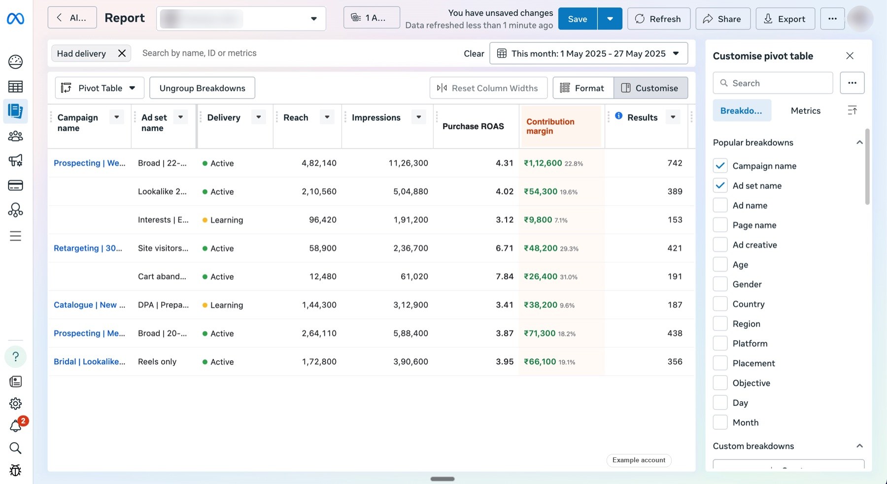
Task: Check the Ad name breakdown
Action: (720, 205)
